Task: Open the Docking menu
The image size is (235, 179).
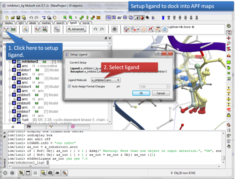Action: (95, 12)
